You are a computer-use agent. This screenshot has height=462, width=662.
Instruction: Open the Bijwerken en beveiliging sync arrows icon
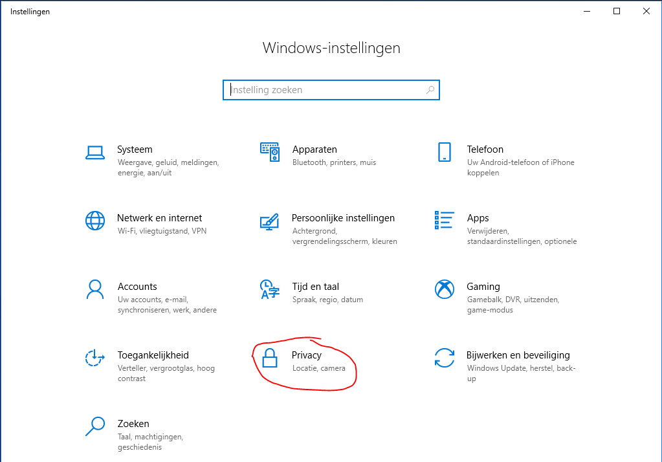point(445,358)
